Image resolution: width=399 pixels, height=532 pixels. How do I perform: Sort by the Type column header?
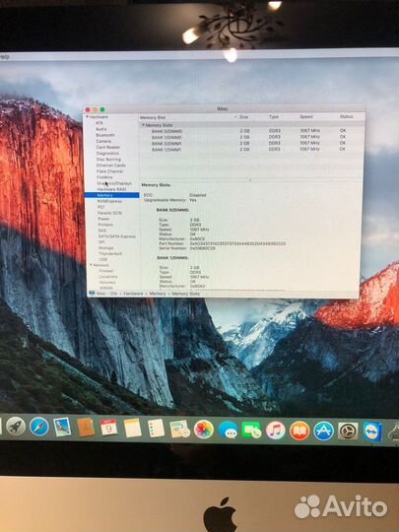[x=274, y=116]
